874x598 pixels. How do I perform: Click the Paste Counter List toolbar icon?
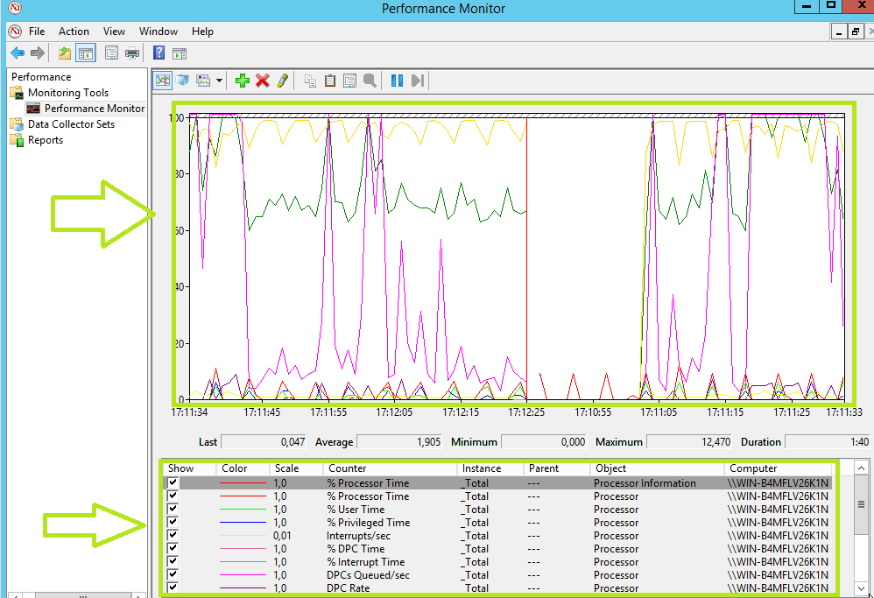click(x=330, y=80)
